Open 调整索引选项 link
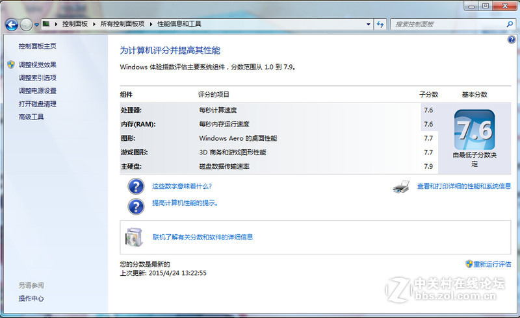 click(x=38, y=78)
